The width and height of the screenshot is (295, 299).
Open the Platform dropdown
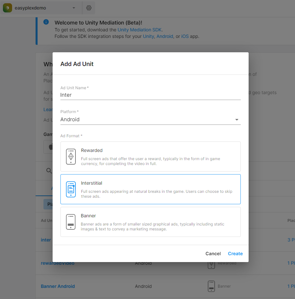(236, 120)
